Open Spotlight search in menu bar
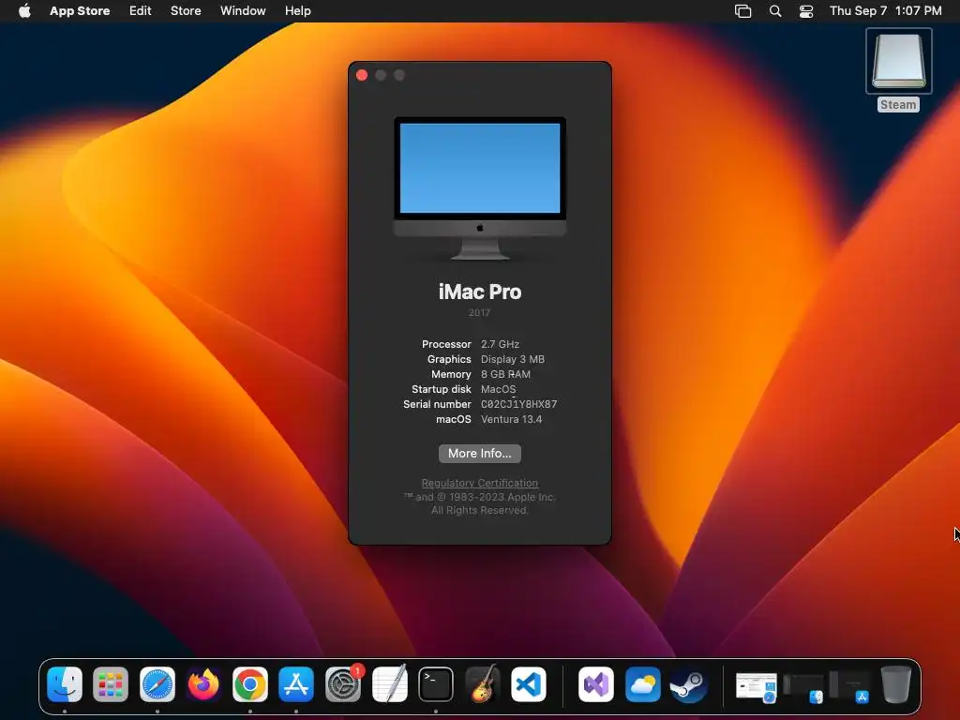This screenshot has width=960, height=720. click(x=775, y=11)
